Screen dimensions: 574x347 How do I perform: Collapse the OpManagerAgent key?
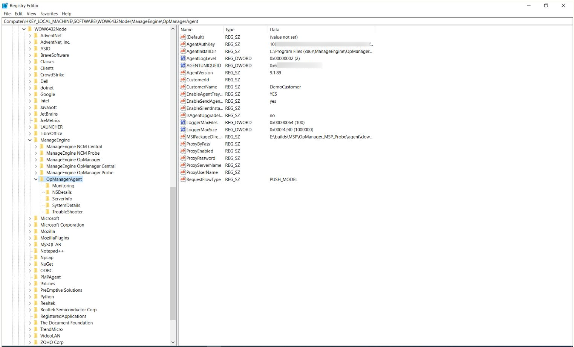pos(36,179)
